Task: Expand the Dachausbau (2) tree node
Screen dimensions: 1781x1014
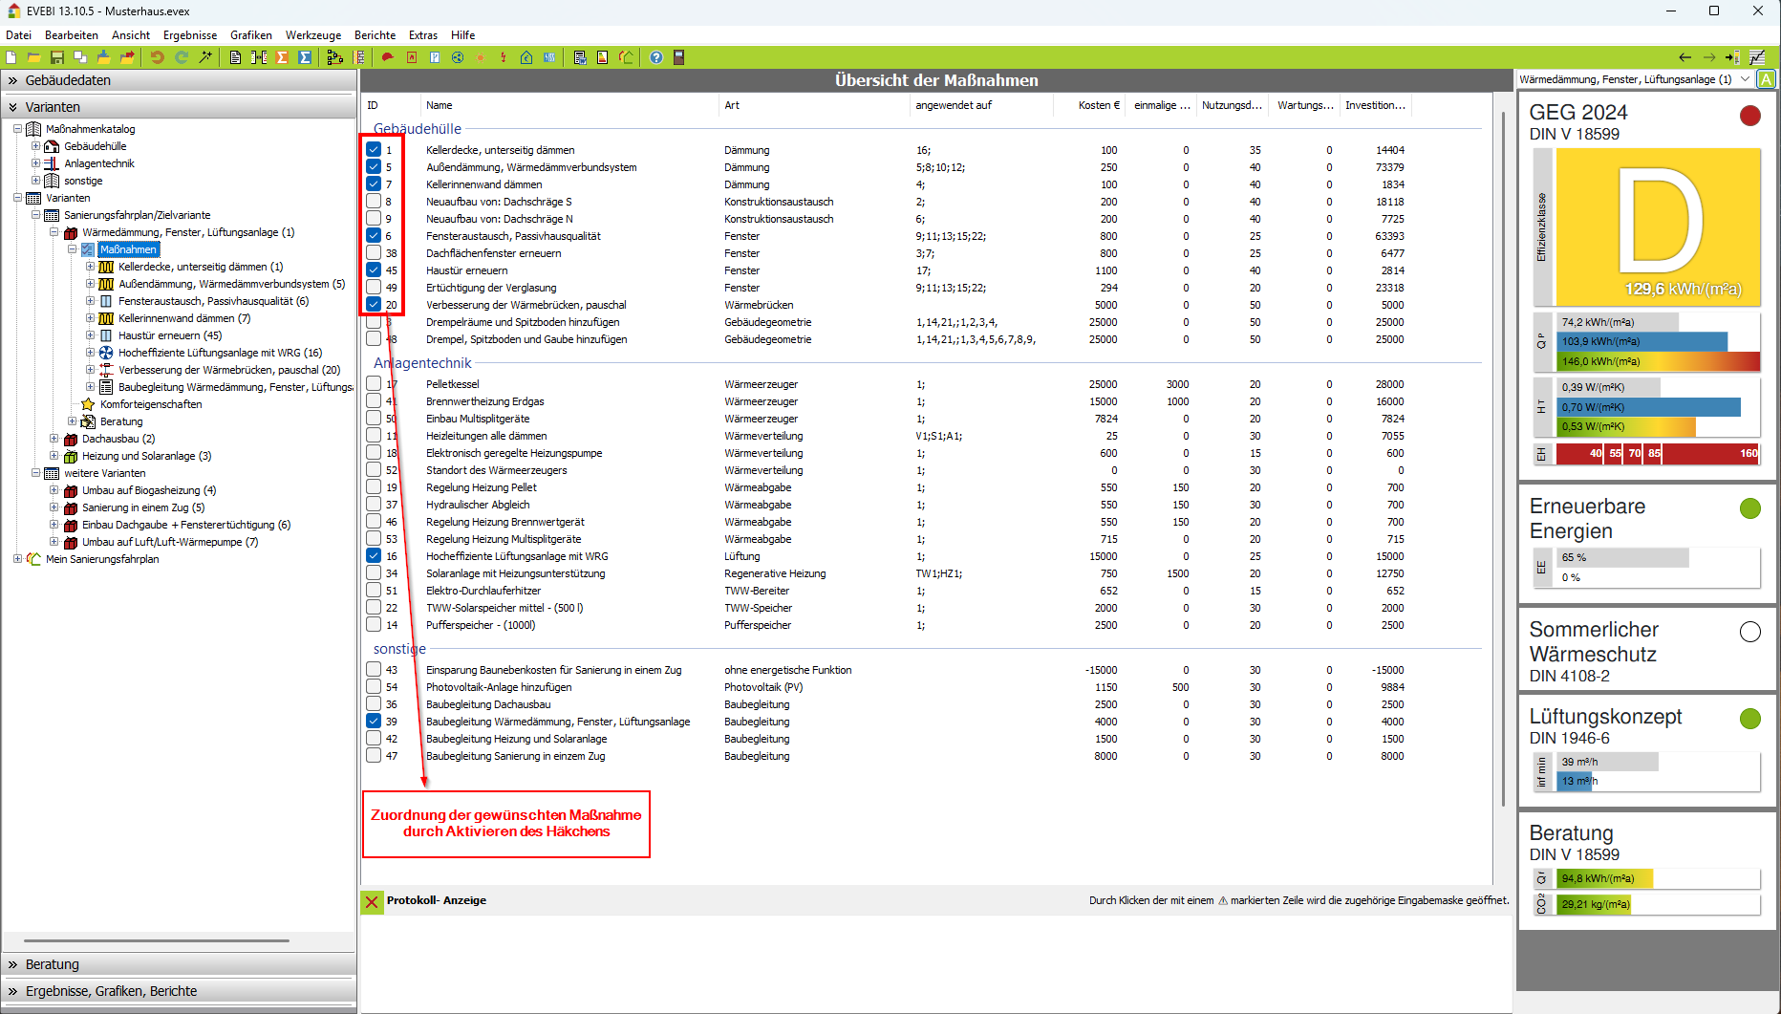Action: [54, 439]
